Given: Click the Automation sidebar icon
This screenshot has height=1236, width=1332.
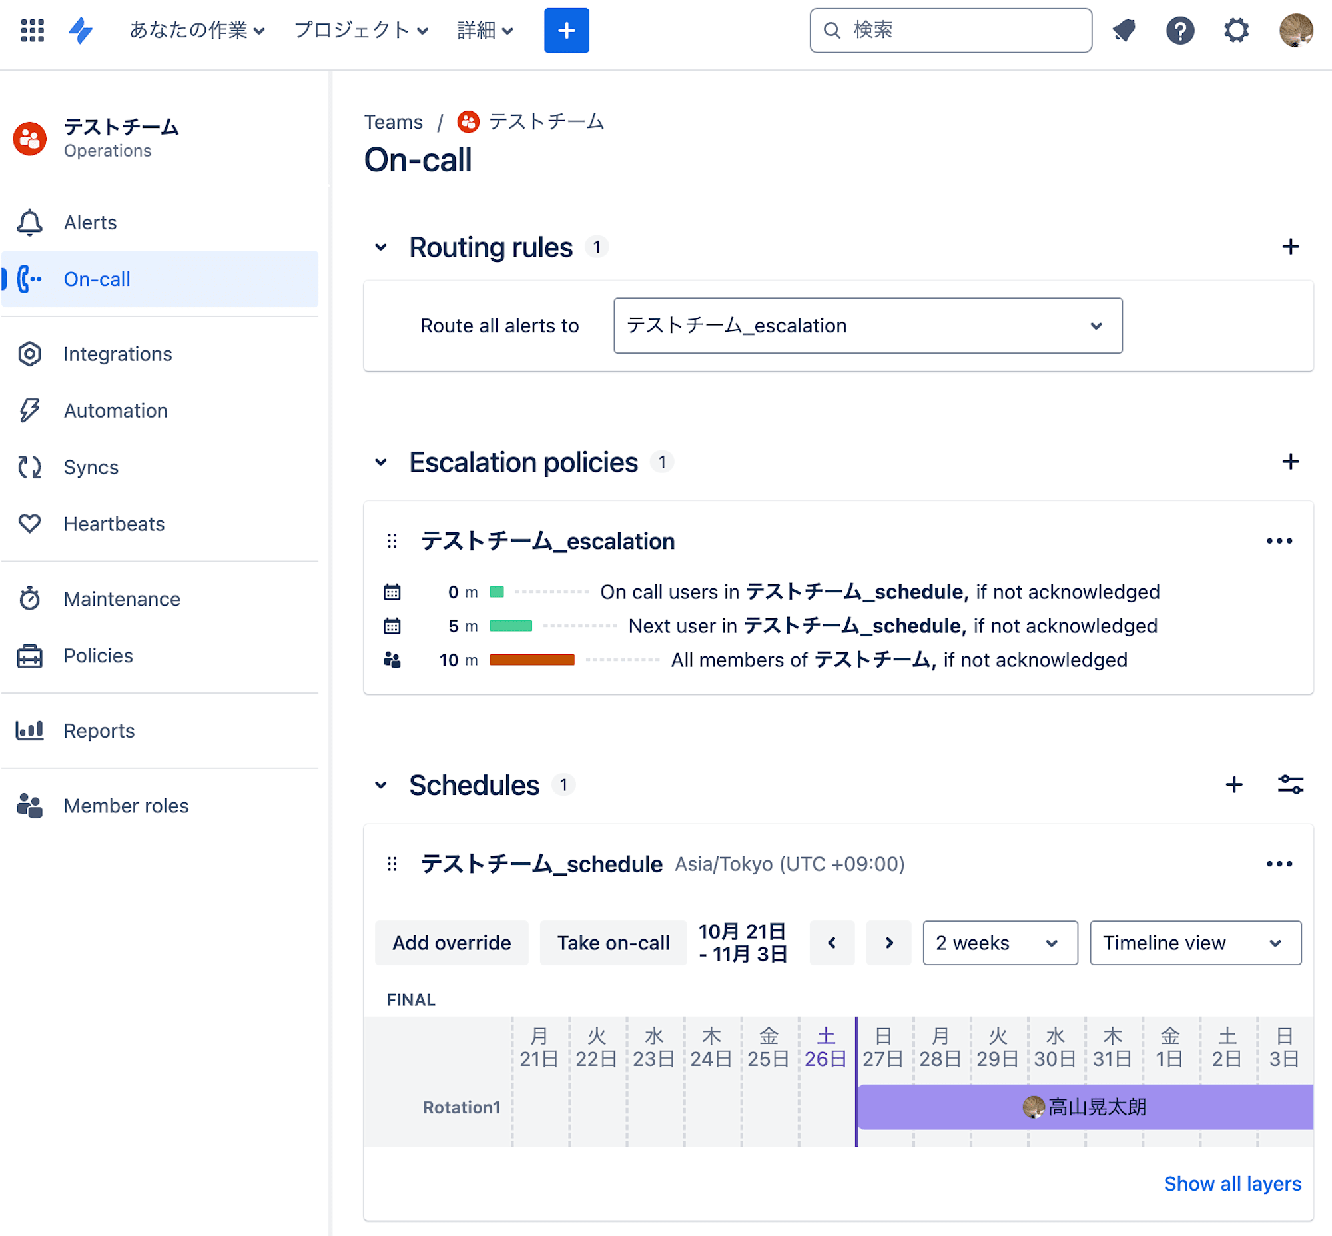Looking at the screenshot, I should (x=30, y=410).
